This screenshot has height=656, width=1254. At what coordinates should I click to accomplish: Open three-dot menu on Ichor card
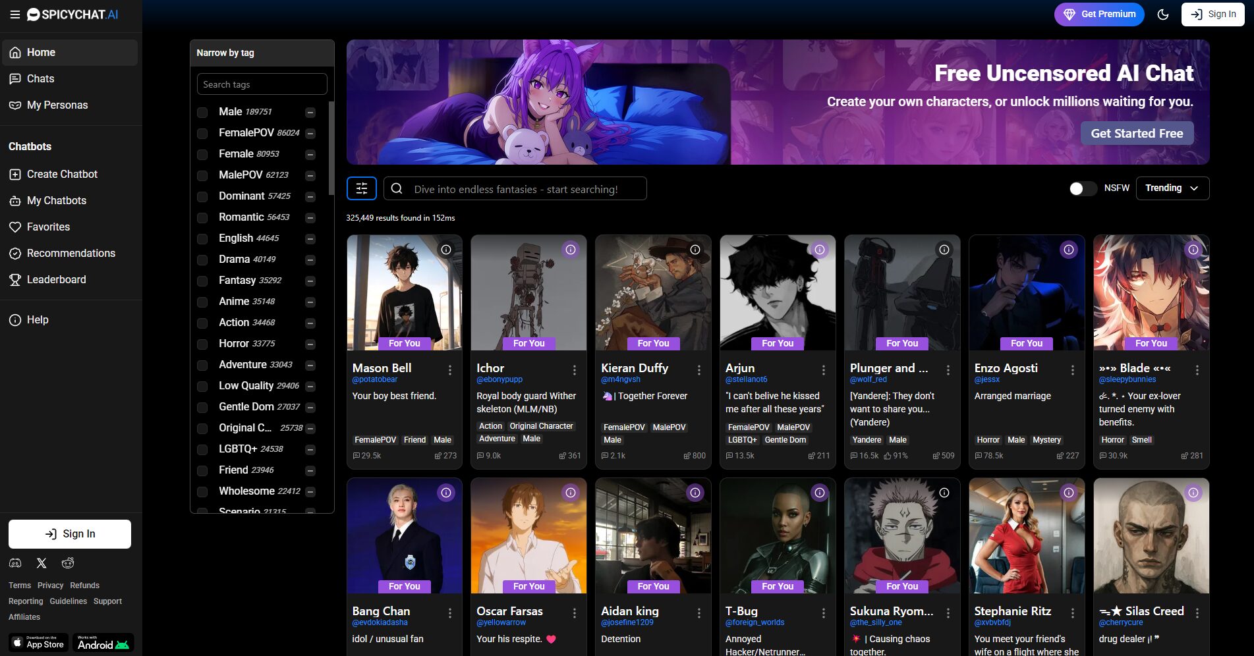click(575, 371)
